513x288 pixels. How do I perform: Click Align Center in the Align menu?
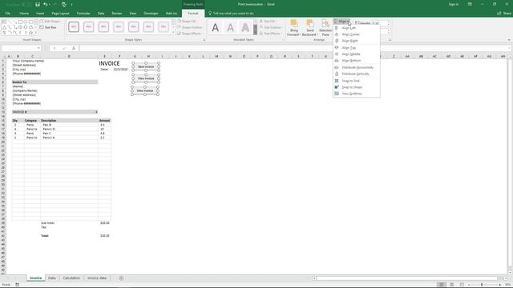tap(356, 34)
